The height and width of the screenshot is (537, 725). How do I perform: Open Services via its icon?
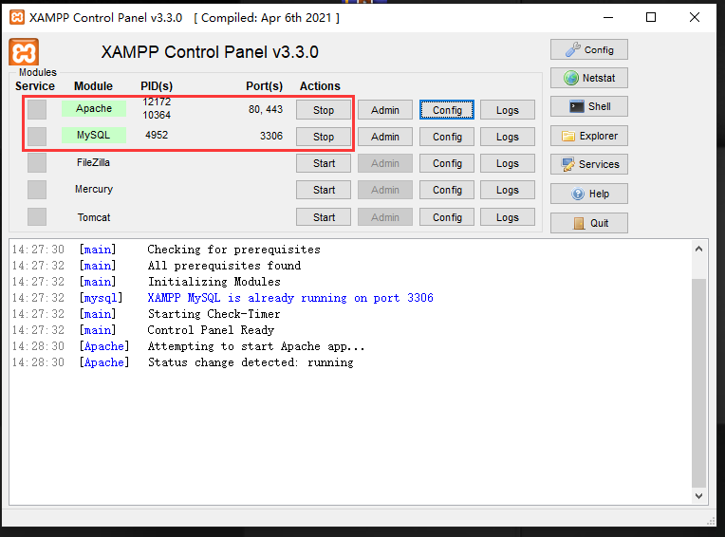point(588,164)
